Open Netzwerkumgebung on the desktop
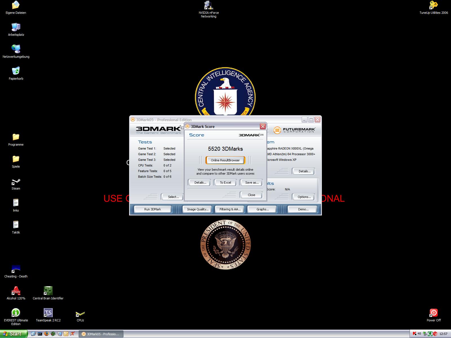 16,52
